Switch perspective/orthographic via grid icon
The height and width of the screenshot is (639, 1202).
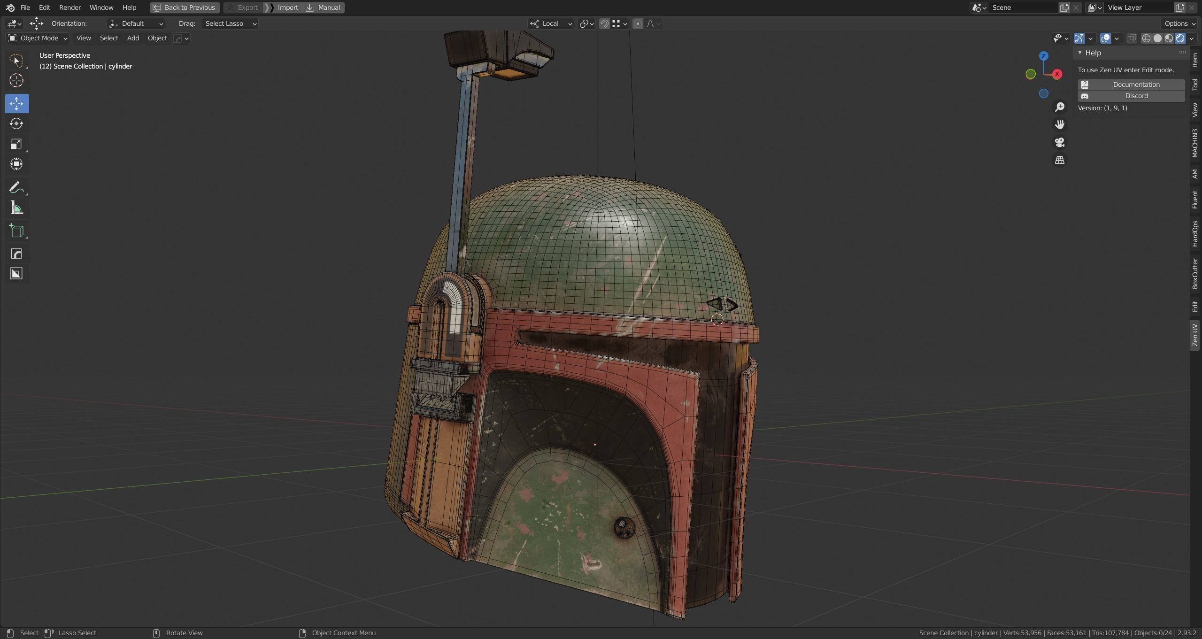coord(1060,160)
